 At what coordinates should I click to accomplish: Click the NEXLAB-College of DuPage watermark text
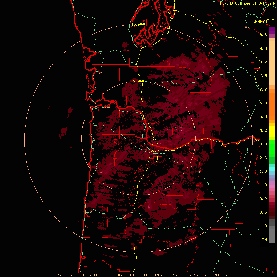(x=246, y=3)
